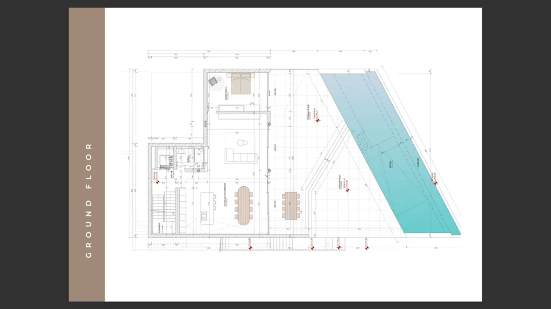
Task: Click the armchair beside the bed
Action: (213, 82)
